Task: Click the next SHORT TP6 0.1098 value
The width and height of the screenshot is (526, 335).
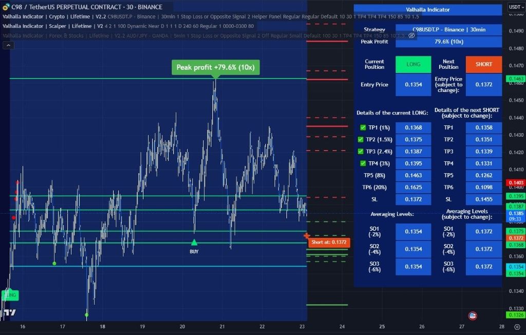Action: tap(484, 188)
